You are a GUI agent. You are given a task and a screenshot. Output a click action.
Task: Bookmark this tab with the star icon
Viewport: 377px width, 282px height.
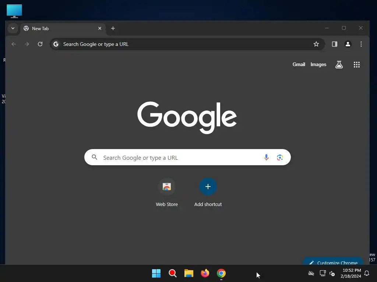(x=316, y=44)
